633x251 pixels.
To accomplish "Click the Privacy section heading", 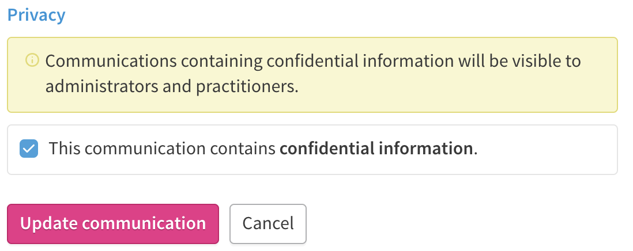I will (x=36, y=15).
